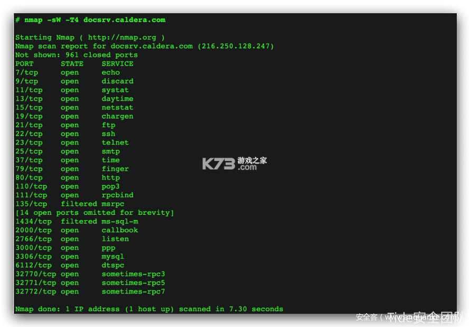
Task: Click the 'sometimes-rpc7' service name
Action: [x=134, y=292]
